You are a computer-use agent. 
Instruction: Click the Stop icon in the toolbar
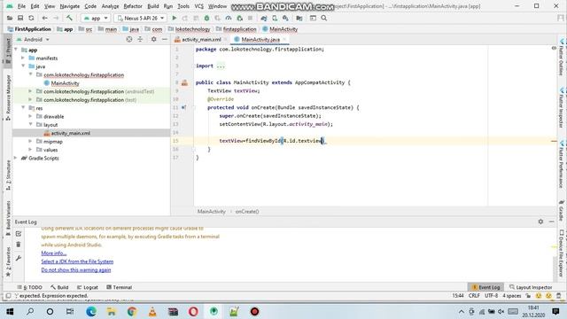pyautogui.click(x=250, y=18)
